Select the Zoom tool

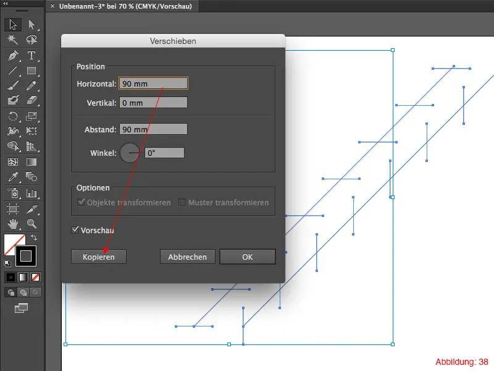31,224
